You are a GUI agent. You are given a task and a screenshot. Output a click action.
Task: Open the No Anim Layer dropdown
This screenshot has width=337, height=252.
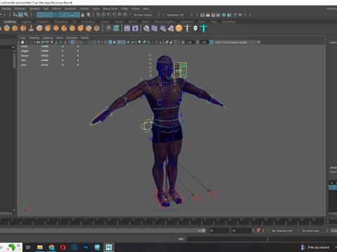[x=311, y=230]
